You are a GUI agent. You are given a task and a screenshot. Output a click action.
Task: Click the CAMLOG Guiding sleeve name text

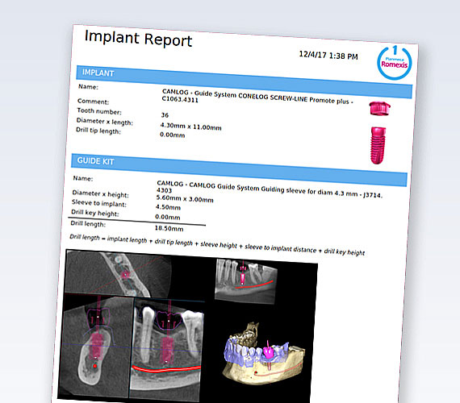[x=270, y=189]
